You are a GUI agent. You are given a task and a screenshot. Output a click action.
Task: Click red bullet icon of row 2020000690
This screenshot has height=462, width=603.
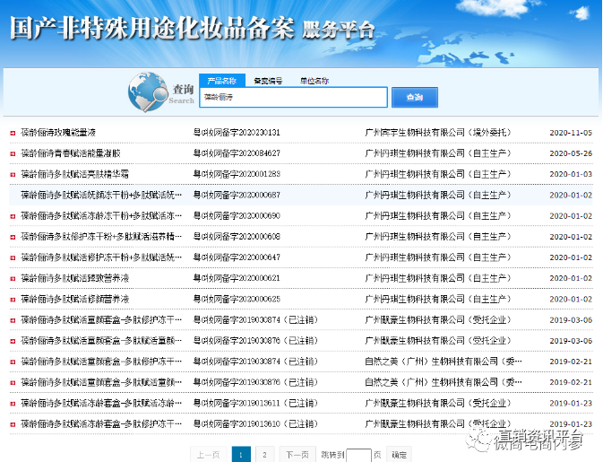pyautogui.click(x=13, y=216)
